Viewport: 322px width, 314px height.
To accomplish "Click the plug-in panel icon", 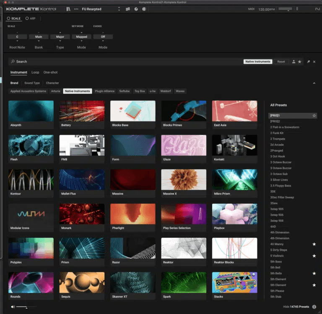I will tap(144, 9).
